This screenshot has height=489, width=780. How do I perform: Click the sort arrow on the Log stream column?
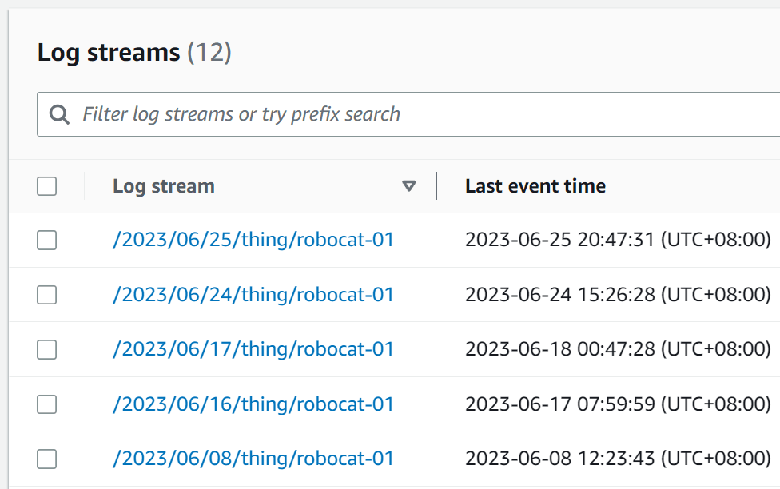point(409,186)
